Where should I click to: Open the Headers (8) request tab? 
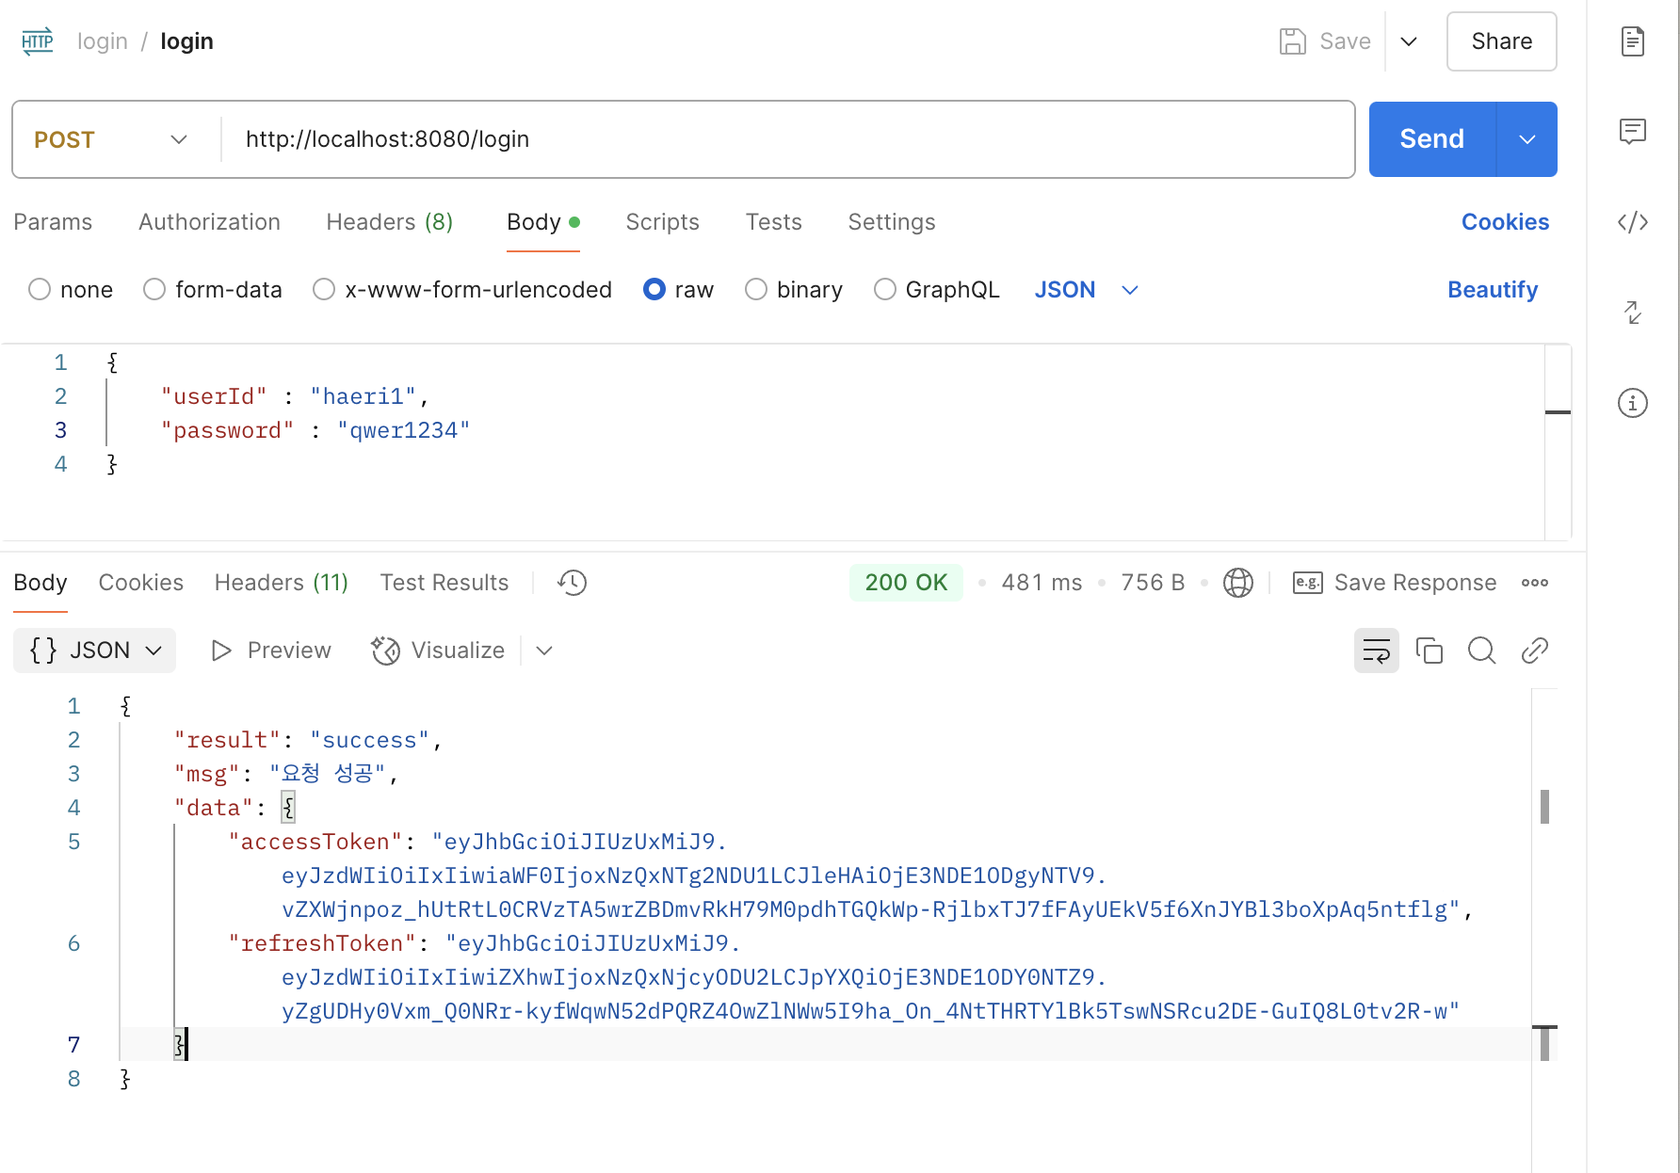tap(390, 222)
